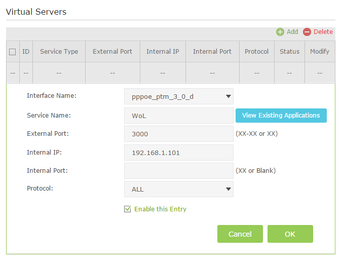Click the Enable this Entry label
Image resolution: width=343 pixels, height=262 pixels.
click(x=160, y=209)
